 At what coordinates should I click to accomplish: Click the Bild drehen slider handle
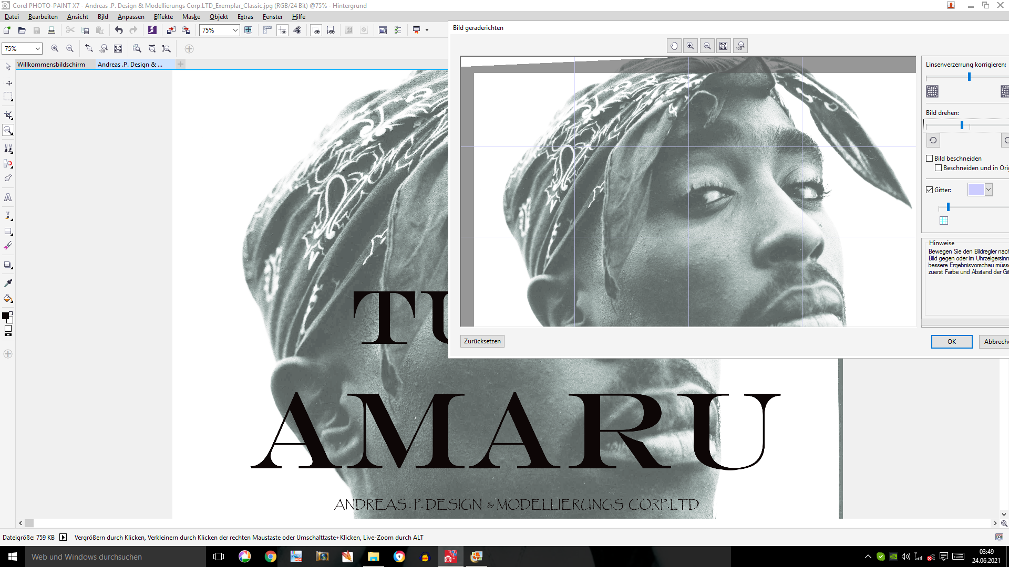pyautogui.click(x=962, y=125)
